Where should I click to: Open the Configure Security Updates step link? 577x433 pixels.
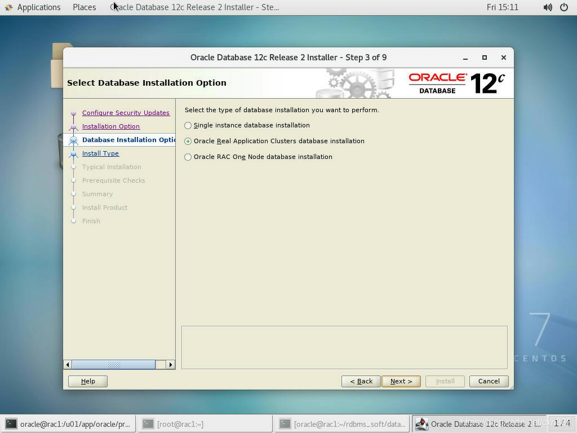[126, 113]
